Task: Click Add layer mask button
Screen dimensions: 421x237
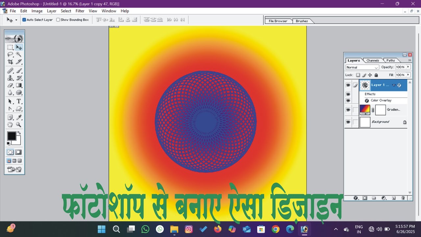Action: (x=365, y=198)
